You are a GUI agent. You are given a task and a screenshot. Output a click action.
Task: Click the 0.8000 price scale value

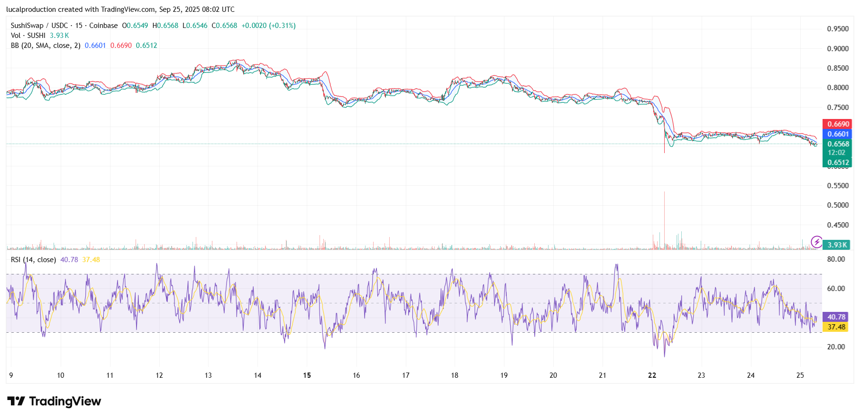tap(838, 88)
